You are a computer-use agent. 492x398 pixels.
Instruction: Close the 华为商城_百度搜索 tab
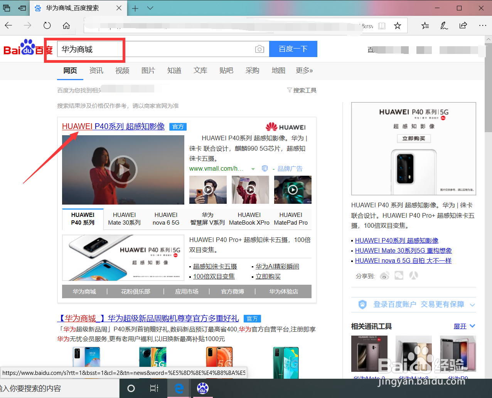click(119, 8)
